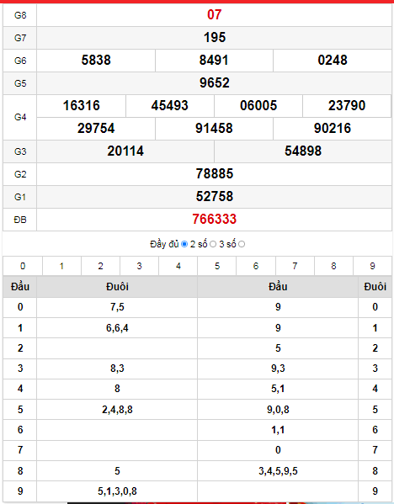394x504 pixels.
Task: Click digit filter 4 in number row
Action: tap(178, 266)
